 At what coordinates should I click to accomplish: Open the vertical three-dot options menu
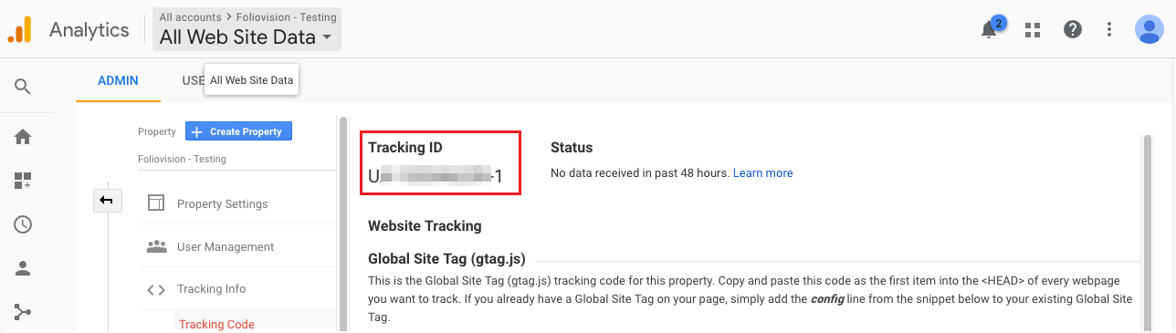coord(1109,29)
